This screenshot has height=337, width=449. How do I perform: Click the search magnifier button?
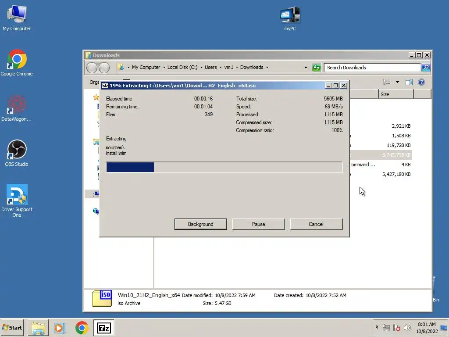(x=426, y=68)
